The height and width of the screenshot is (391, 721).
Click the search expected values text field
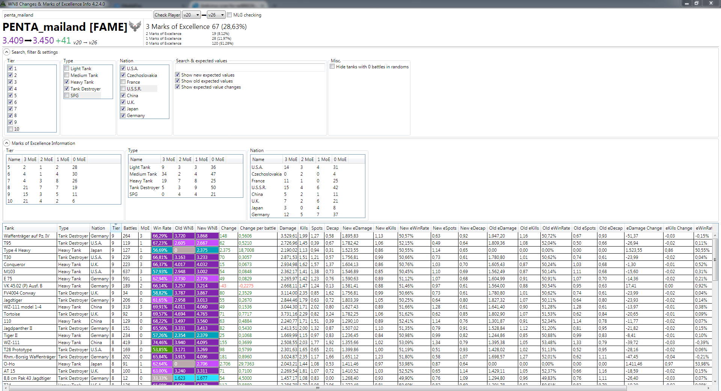250,68
